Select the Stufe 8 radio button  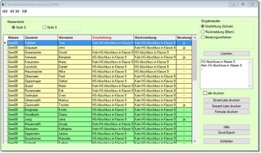tap(13, 27)
